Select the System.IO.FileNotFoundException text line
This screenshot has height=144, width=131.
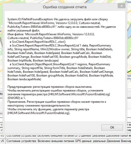(58, 19)
